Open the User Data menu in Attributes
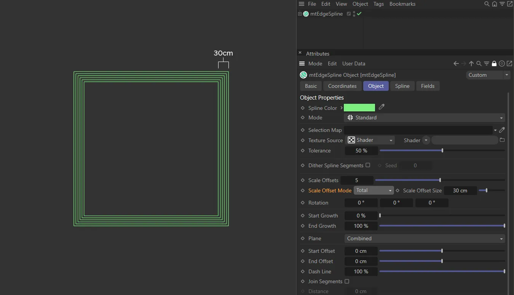514x295 pixels. pos(353,63)
